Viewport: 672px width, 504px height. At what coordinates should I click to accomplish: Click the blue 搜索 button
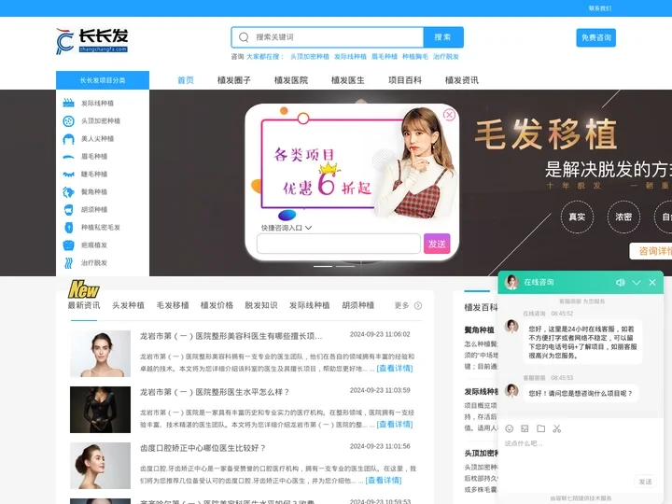(443, 37)
